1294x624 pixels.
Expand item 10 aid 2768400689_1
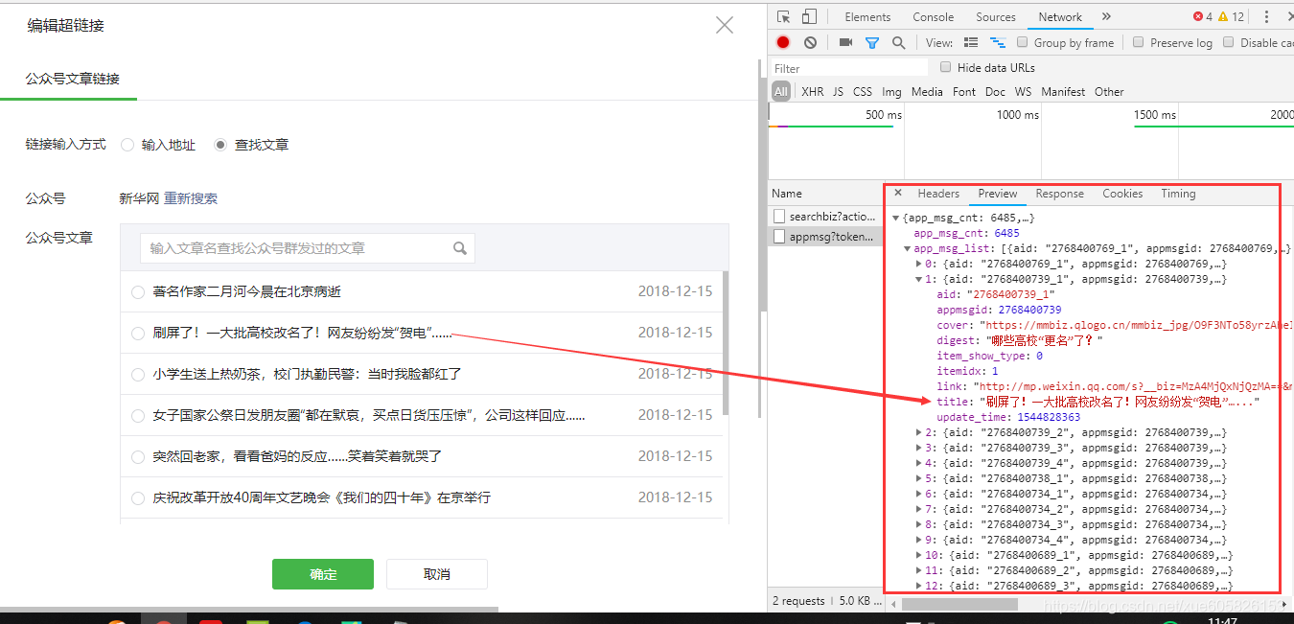pos(918,555)
